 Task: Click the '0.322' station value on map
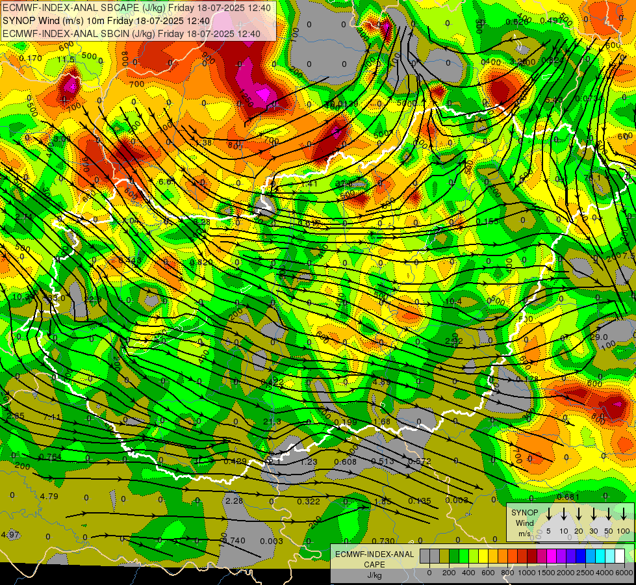pos(309,501)
